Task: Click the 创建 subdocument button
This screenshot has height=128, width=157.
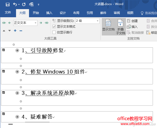Action: pos(132,21)
